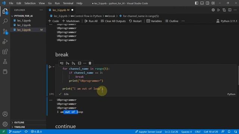Open the Testing flask view
Image resolution: width=239 pixels, height=134 pixels.
click(x=5, y=61)
